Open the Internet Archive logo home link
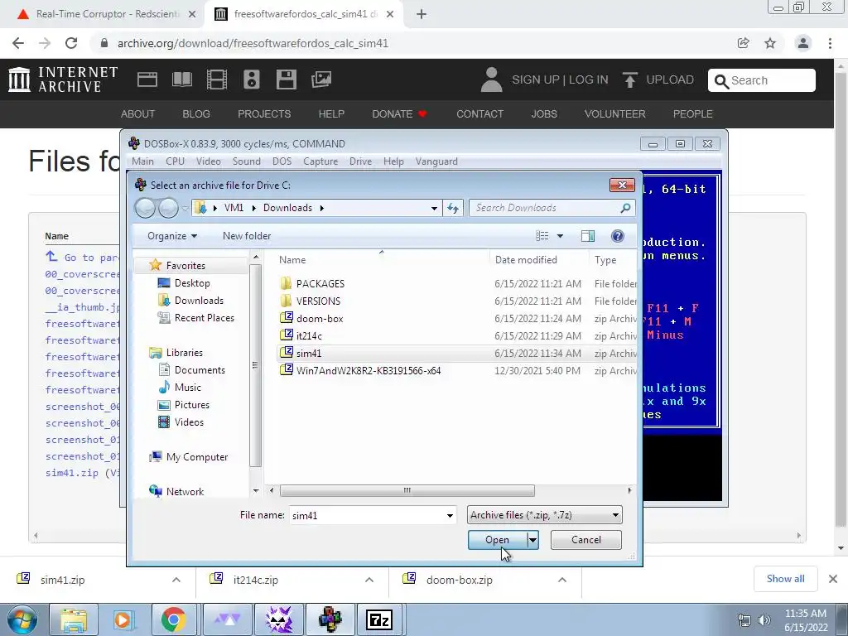 (x=63, y=79)
